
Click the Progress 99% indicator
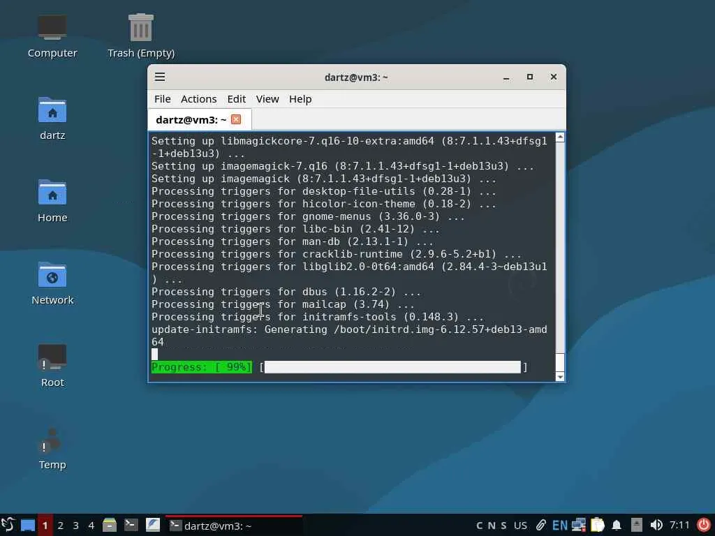coord(202,367)
